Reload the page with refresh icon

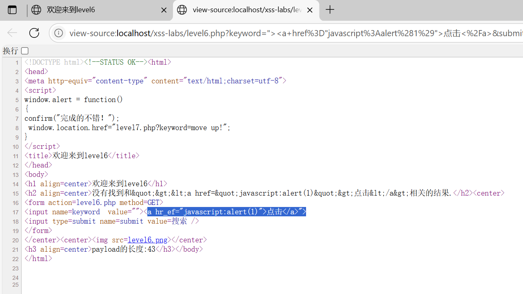coord(34,33)
